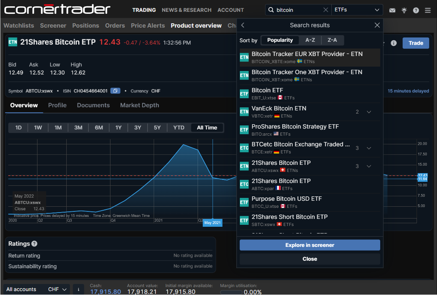Viewport: 437px width, 295px height.
Task: Click the blue Trade button
Action: point(416,43)
